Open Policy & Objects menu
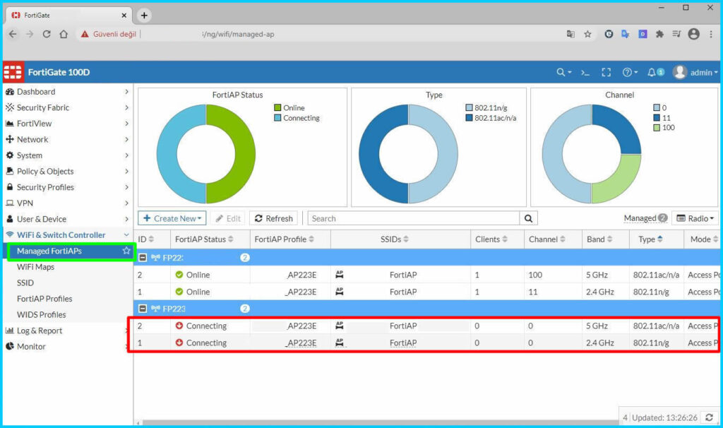 tap(67, 171)
